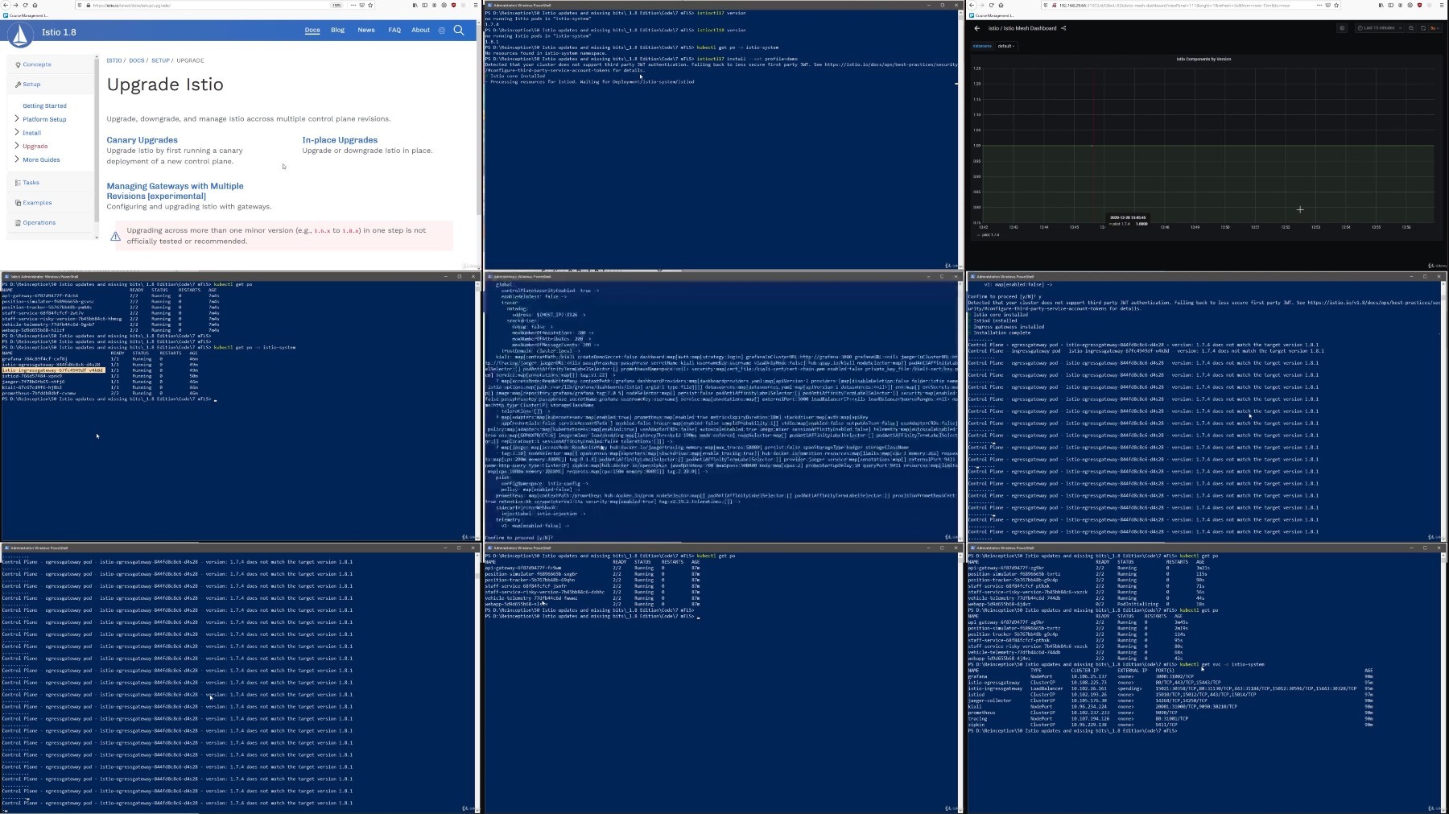Viewport: 1449px width, 814px height.
Task: Open Firefox hamburger menu in Grafana browser
Action: (x=1441, y=5)
